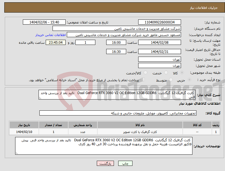Viewport: 225px width, 171px height.
Task: Click the general description textarea شرح کلی نیاز
Action: tap(117, 95)
